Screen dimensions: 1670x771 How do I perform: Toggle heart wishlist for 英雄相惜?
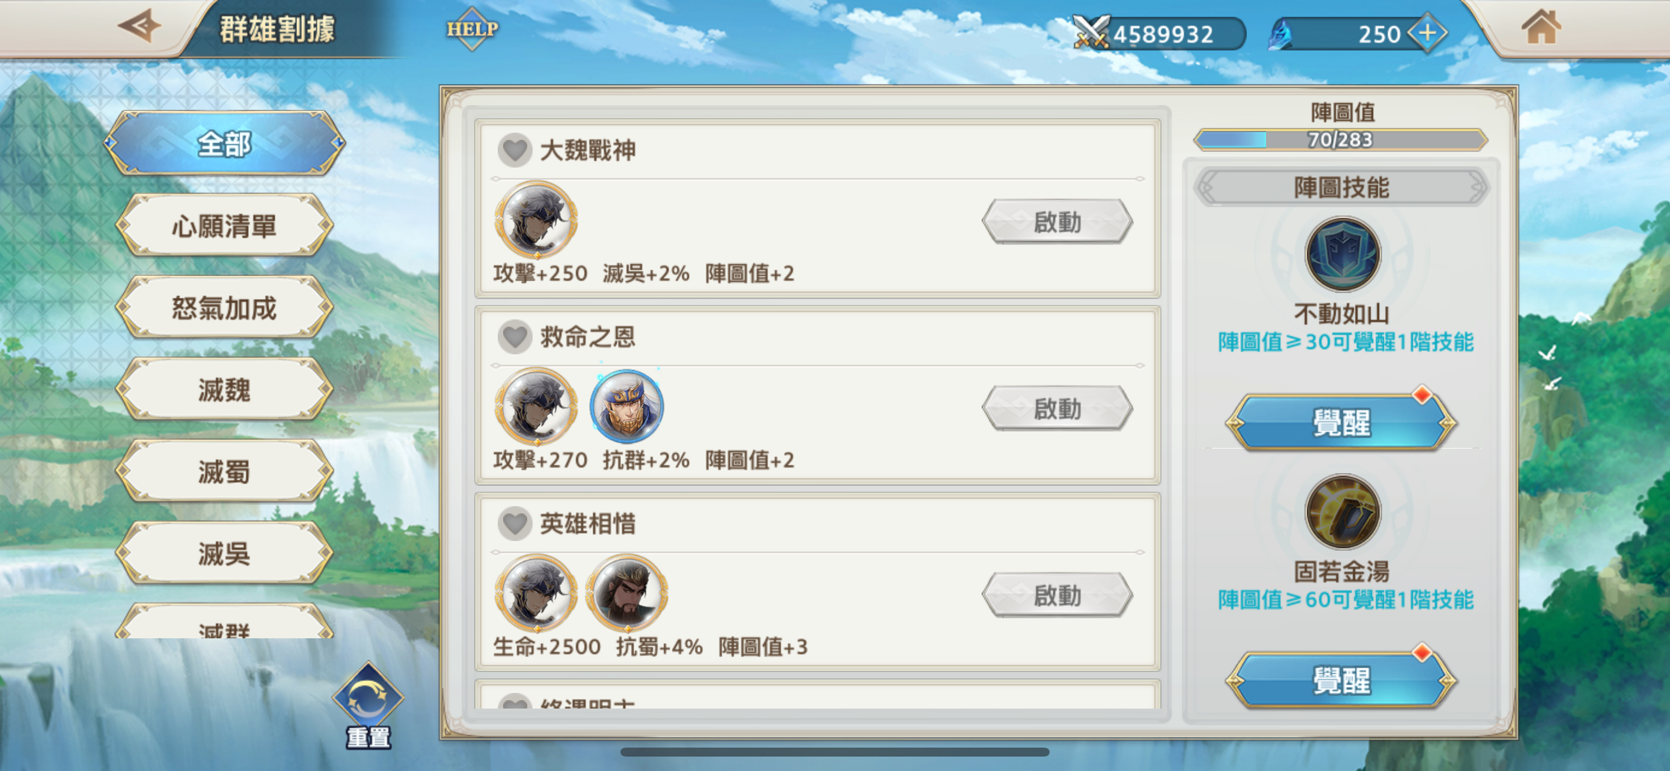click(x=515, y=523)
